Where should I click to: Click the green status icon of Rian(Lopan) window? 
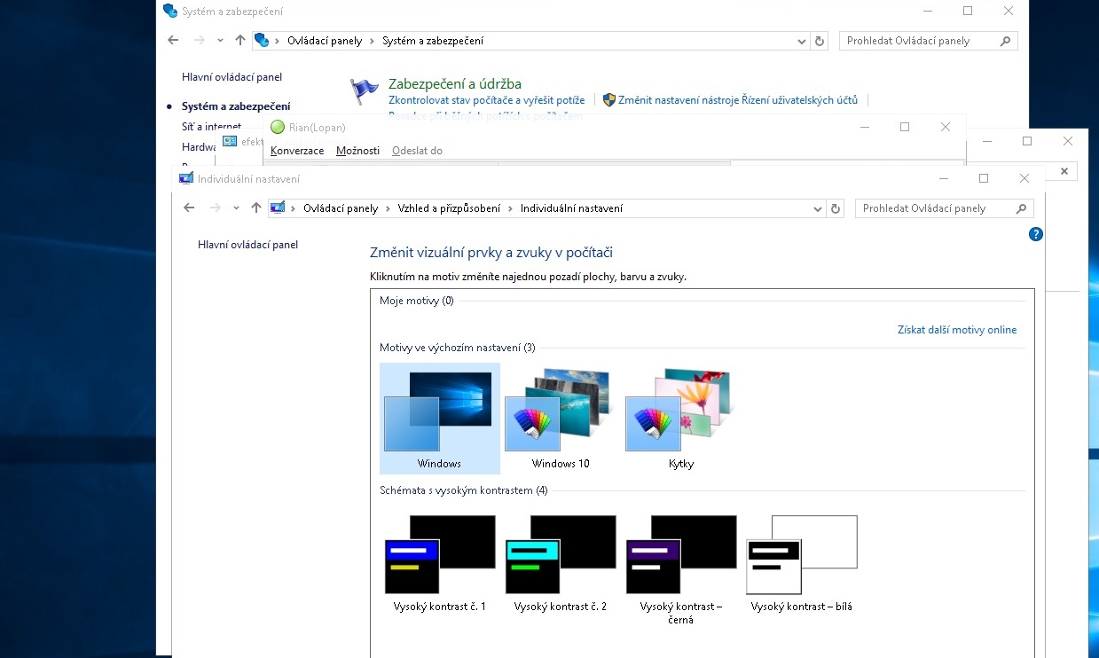pyautogui.click(x=278, y=127)
